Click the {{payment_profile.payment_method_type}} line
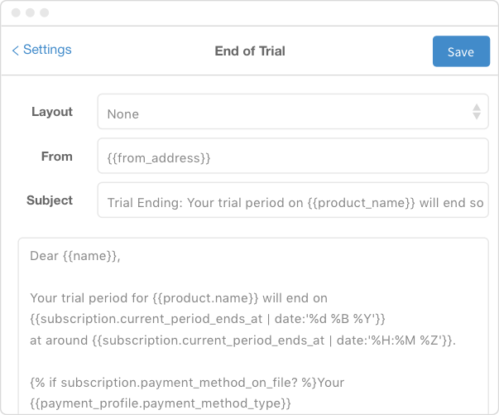 click(x=161, y=403)
